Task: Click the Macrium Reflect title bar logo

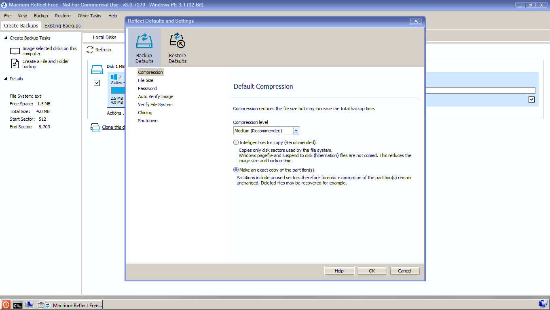Action: tap(4, 5)
